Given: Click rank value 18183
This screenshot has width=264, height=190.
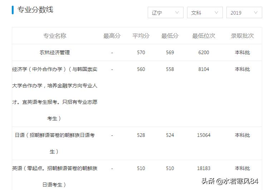Looking at the screenshot, I should click(x=204, y=168).
